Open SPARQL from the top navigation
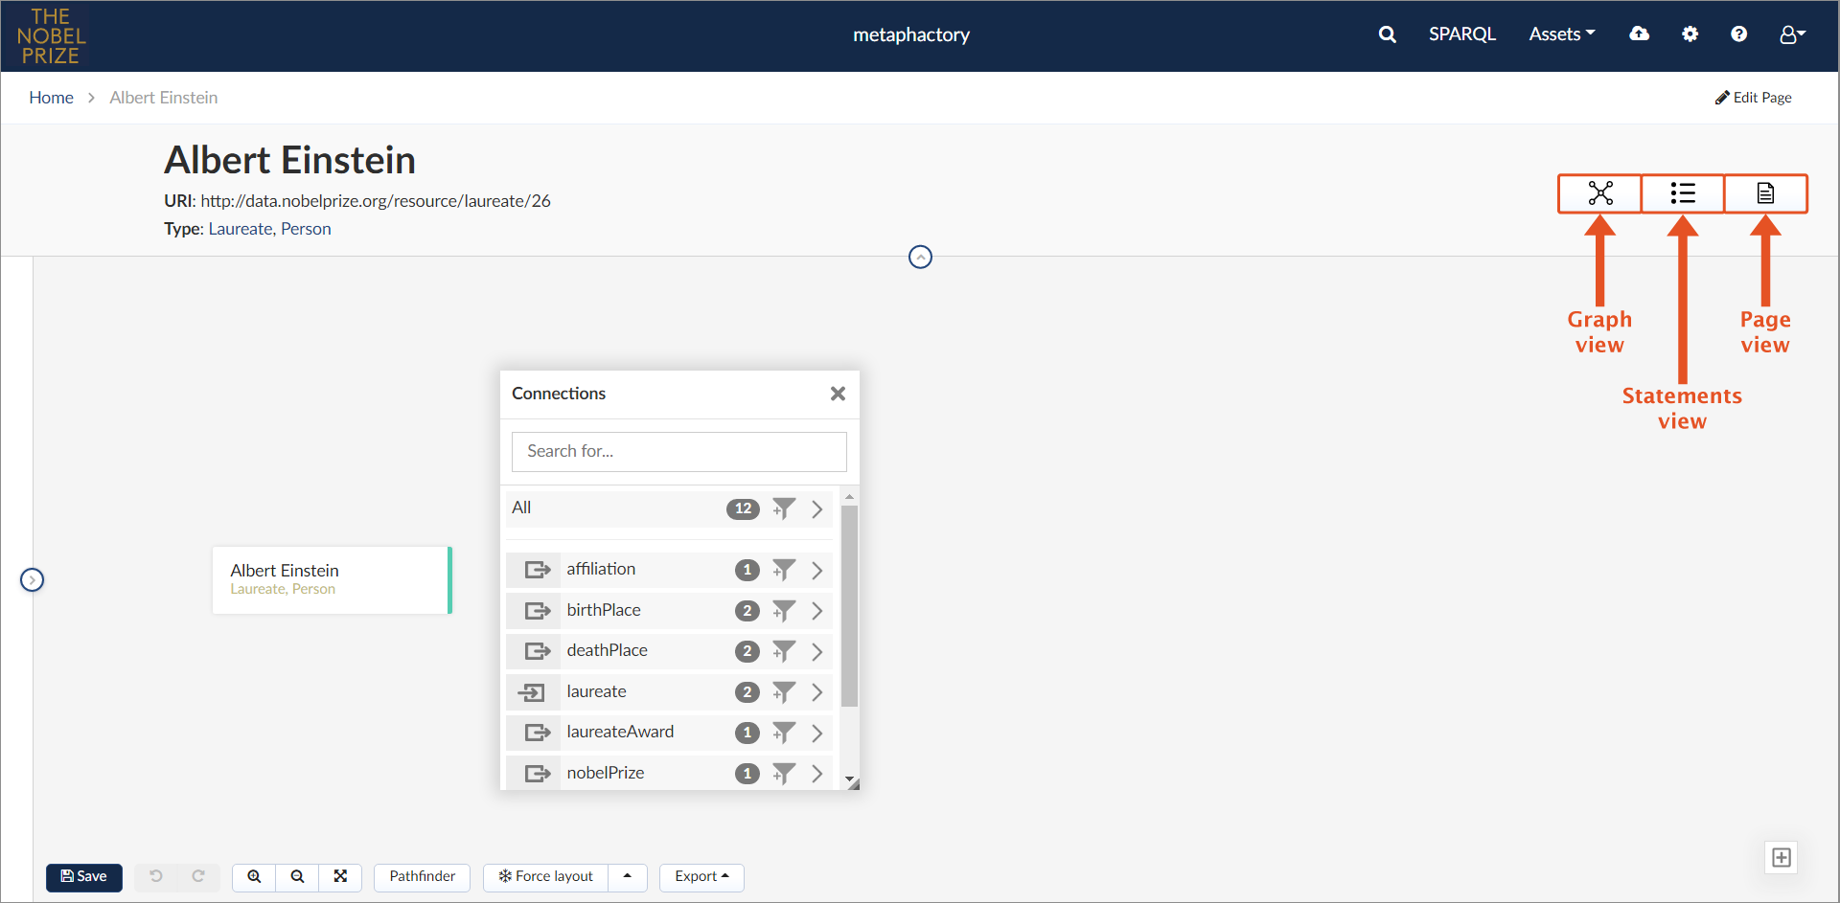The height and width of the screenshot is (903, 1840). click(1461, 34)
